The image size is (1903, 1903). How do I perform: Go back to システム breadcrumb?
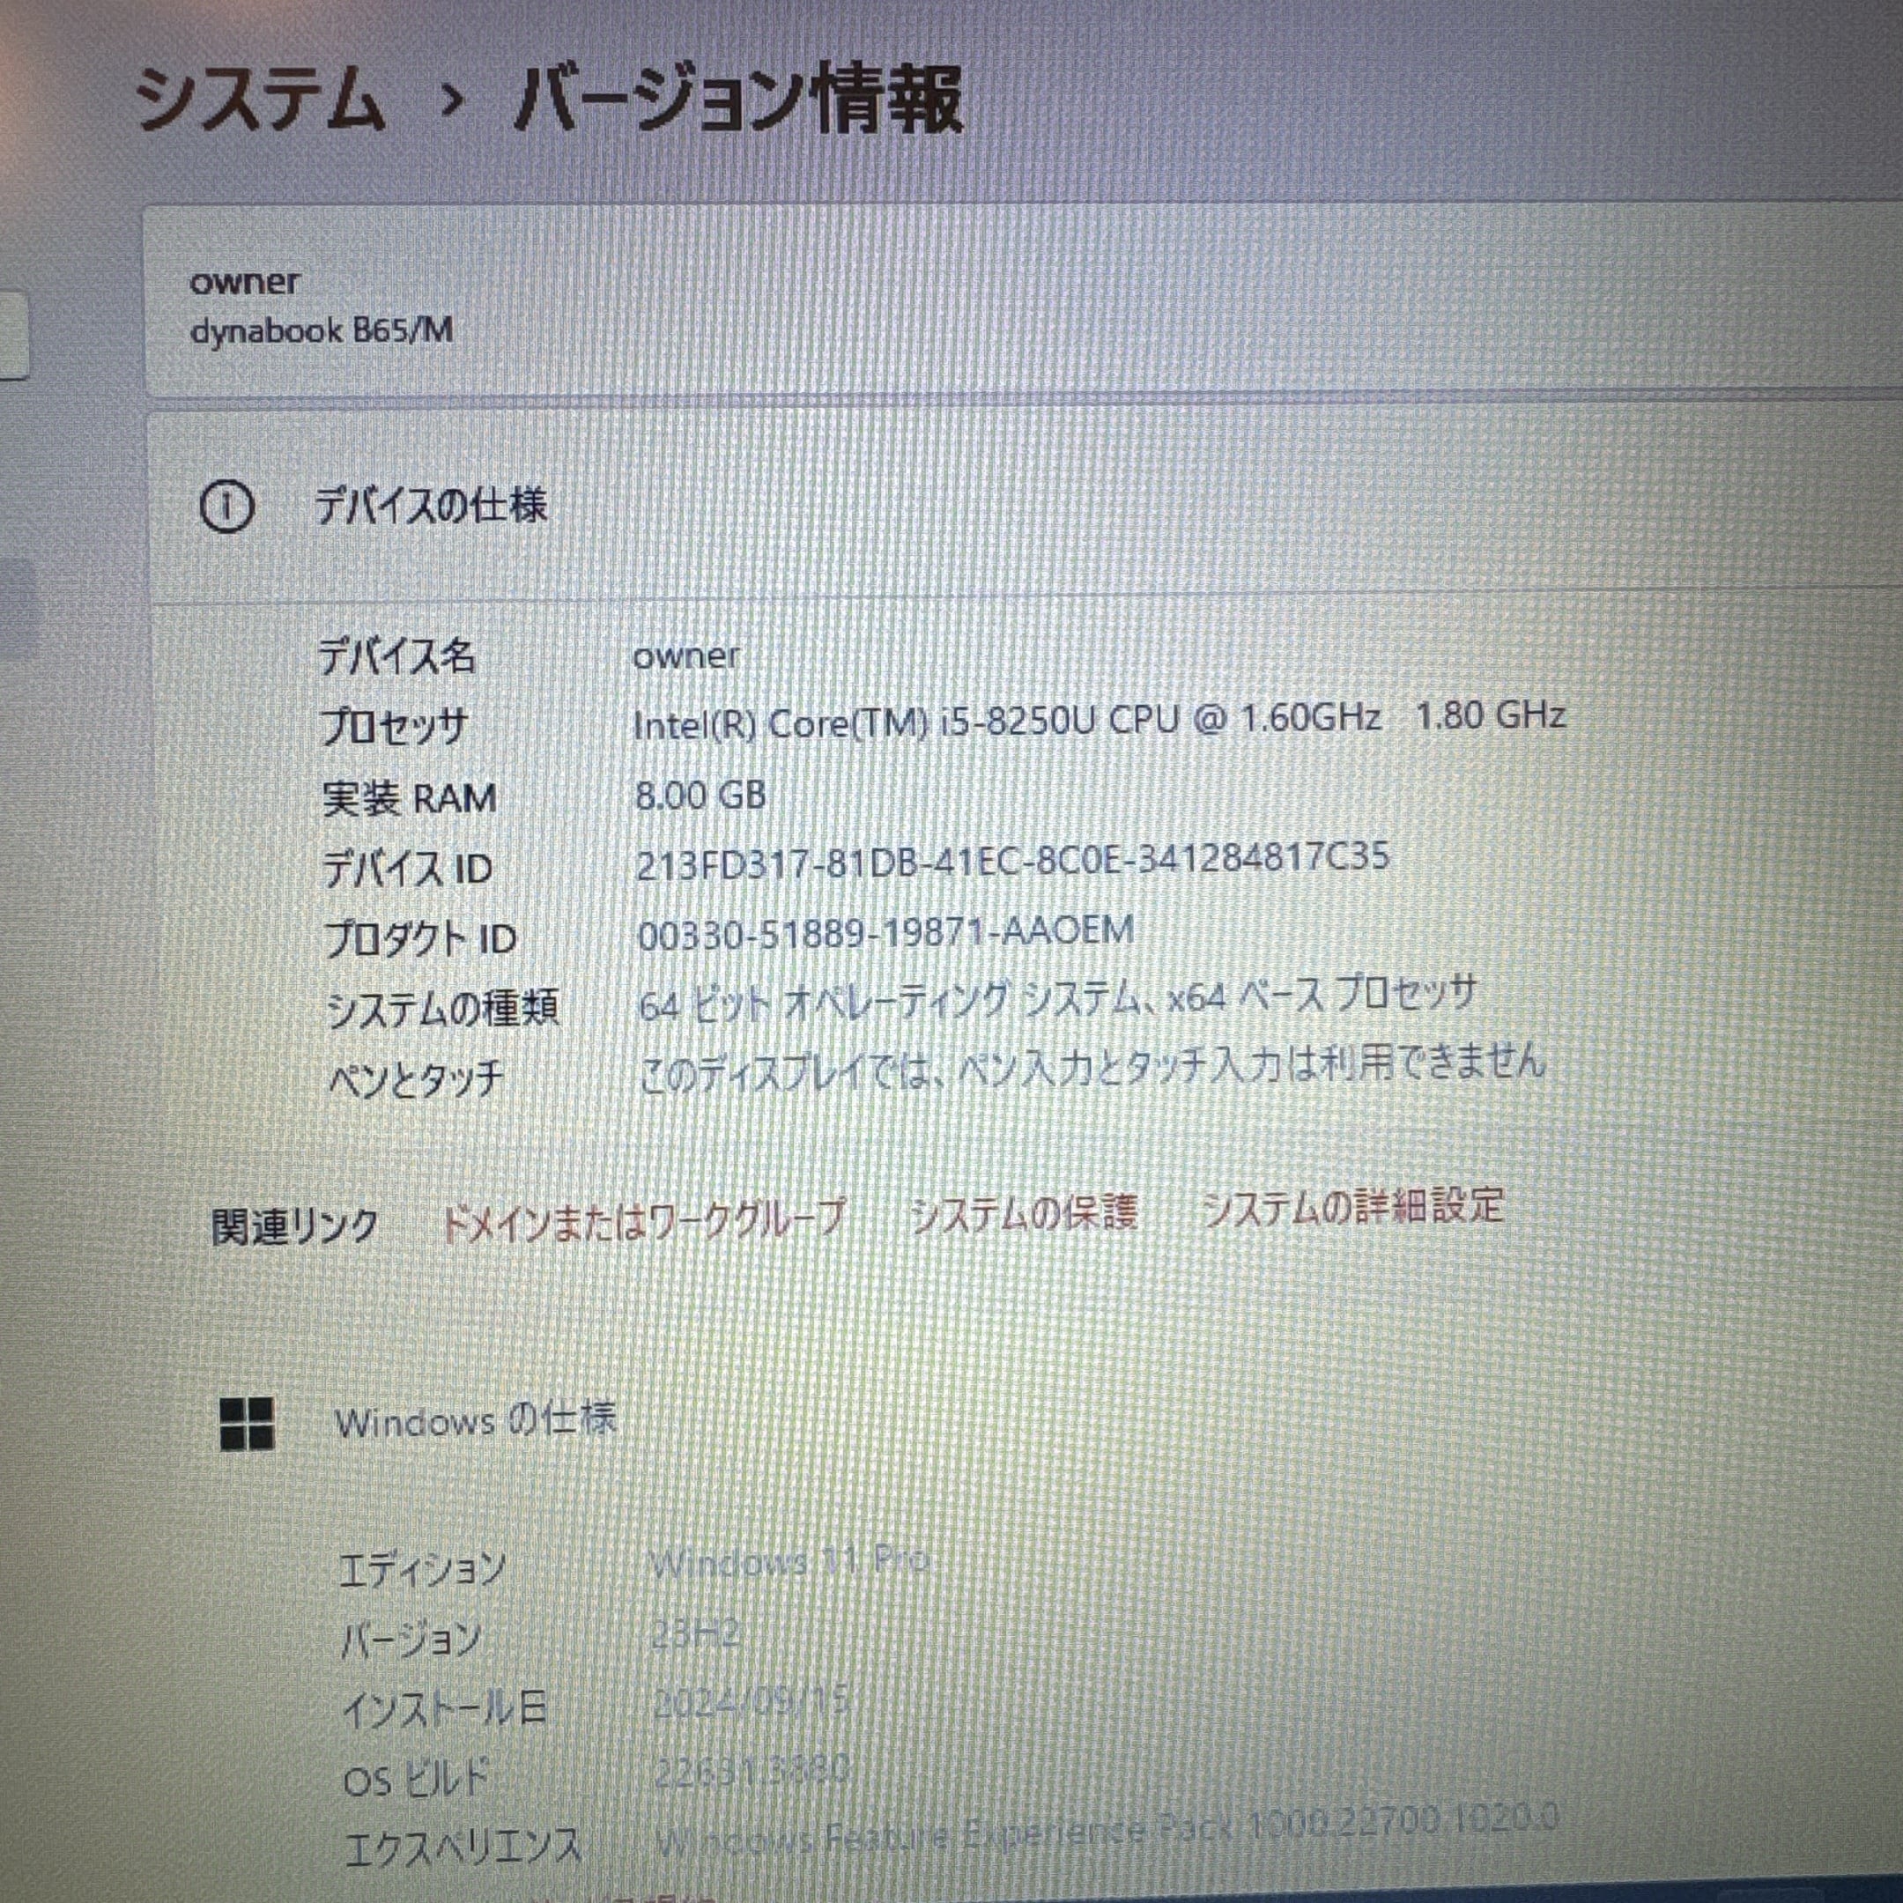261,101
